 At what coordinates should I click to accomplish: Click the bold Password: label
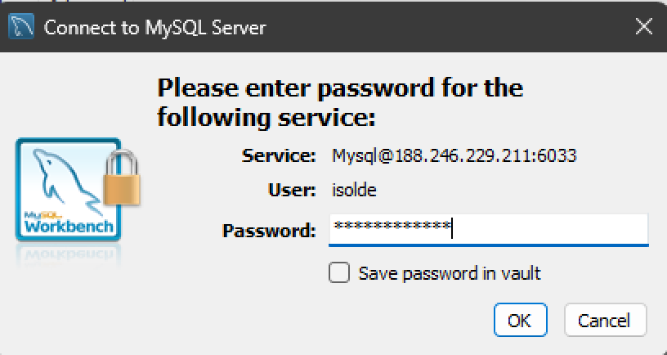coord(269,231)
